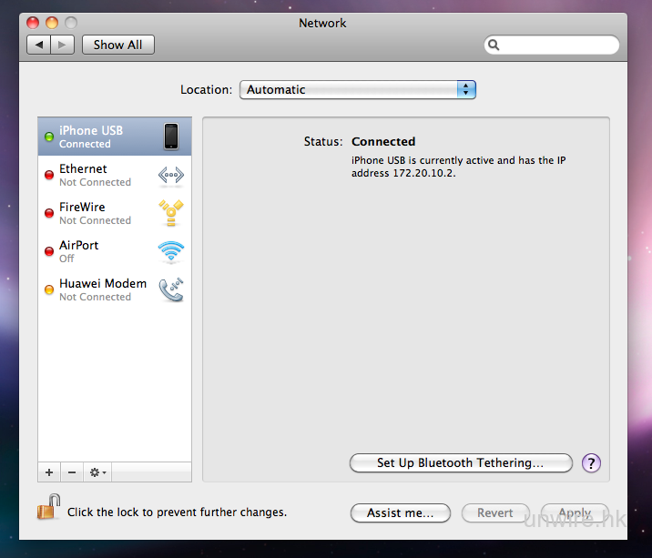This screenshot has height=558, width=652.
Task: Click the Assist me button
Action: tap(400, 512)
